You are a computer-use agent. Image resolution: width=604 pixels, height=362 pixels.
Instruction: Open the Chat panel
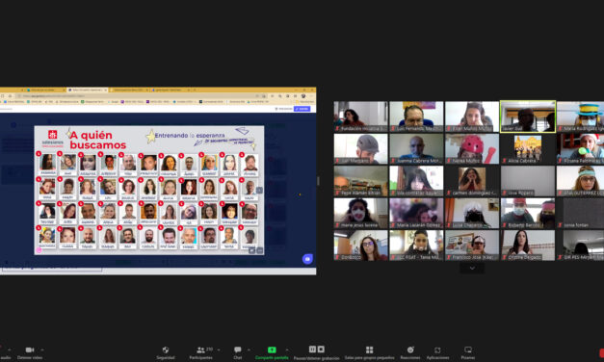point(238,352)
